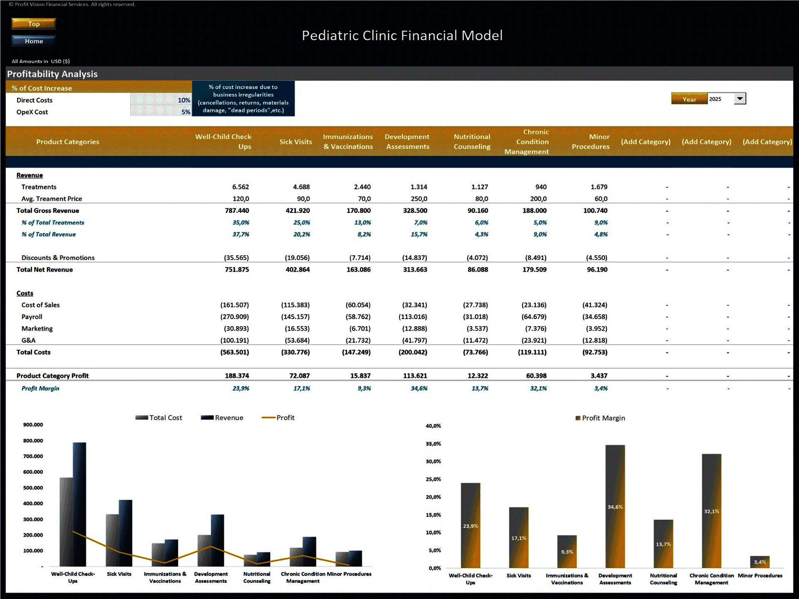Select the Chronic Condition Management column header

click(x=527, y=141)
